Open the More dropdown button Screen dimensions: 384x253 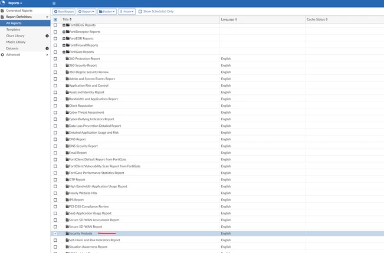point(127,12)
